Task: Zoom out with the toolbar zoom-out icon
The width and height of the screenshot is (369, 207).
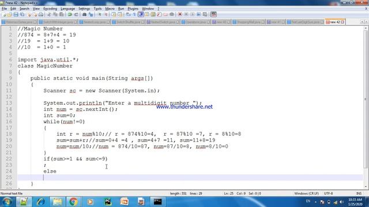Action: pos(106,14)
